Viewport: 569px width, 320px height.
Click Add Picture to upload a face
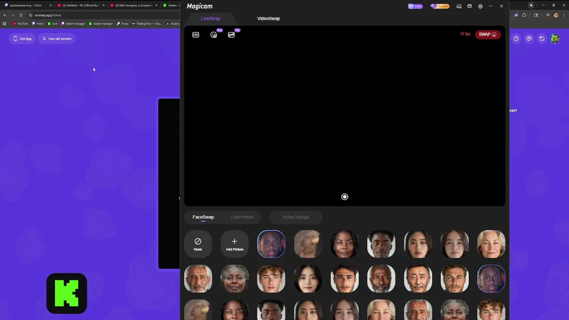coord(234,244)
